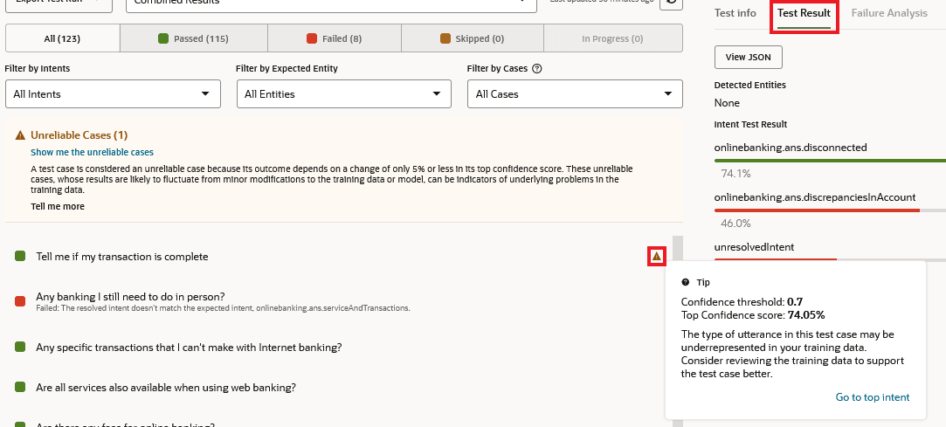Click the unreliable case warning triangle icon
The height and width of the screenshot is (427, 946).
(x=657, y=256)
